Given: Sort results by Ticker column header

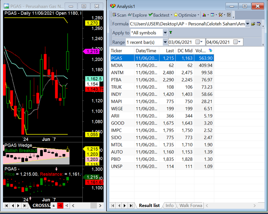Looking at the screenshot, I should coord(122,51).
